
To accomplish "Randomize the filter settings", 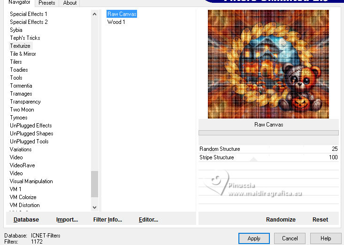I will tap(281, 220).
